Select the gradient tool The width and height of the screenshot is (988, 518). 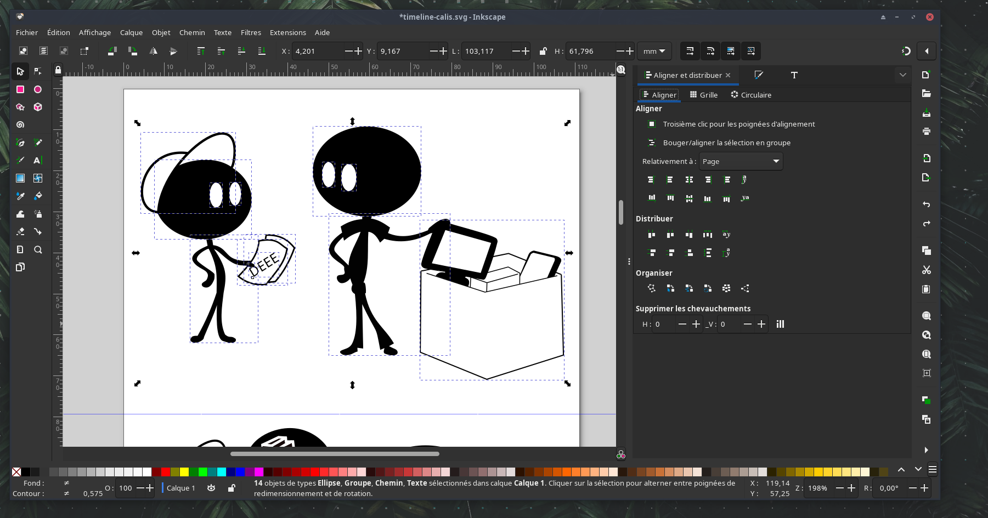(20, 178)
